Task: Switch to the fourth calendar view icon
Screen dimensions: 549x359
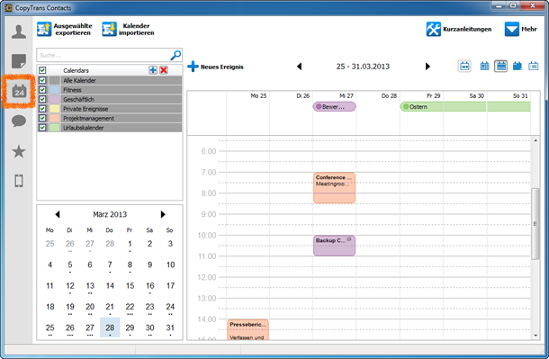Action: (x=517, y=67)
